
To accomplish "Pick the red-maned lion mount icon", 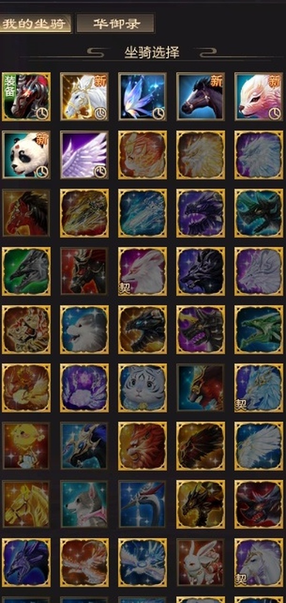I will (143, 446).
